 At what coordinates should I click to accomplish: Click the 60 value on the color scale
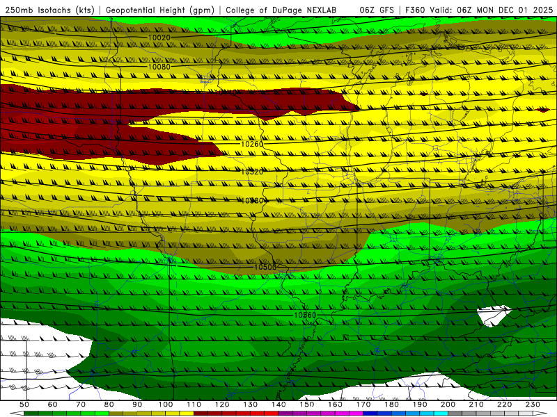(52, 404)
